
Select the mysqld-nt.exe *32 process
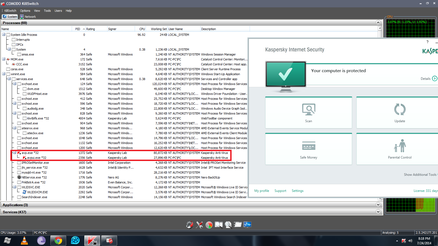124,172
